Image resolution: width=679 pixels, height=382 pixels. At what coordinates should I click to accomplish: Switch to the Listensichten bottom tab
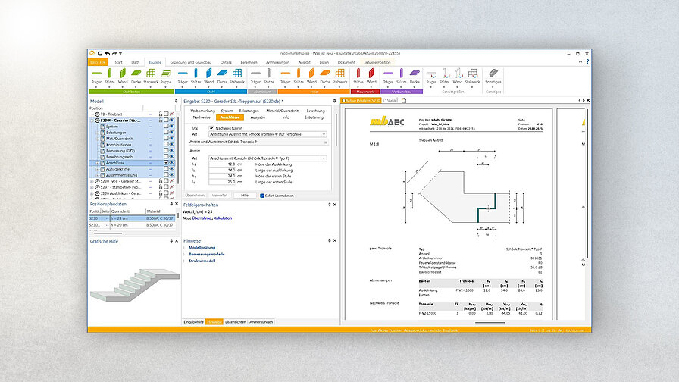[235, 321]
